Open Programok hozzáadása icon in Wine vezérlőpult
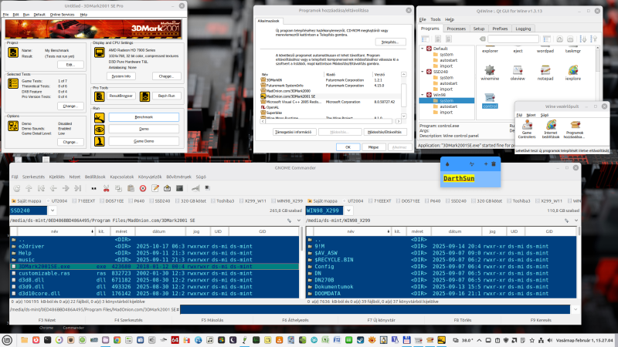The height and width of the screenshot is (347, 618). tap(575, 130)
